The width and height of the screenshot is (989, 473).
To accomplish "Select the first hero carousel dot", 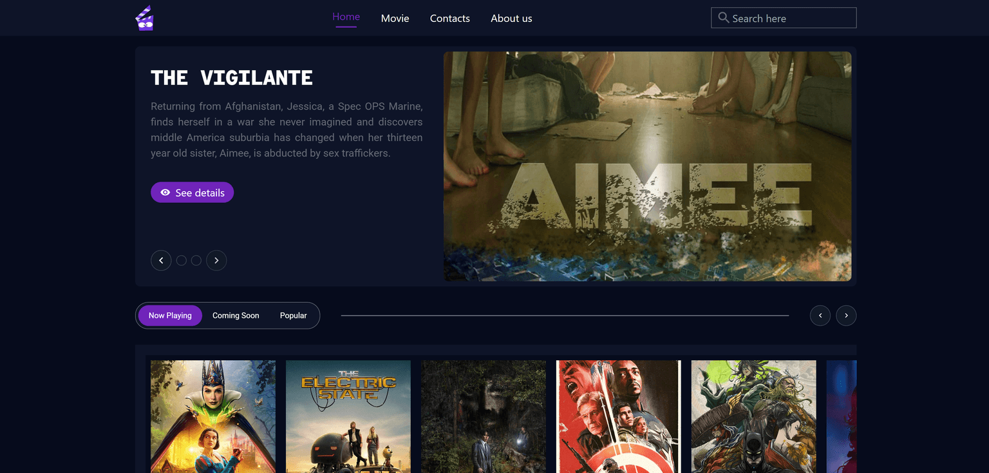I will [x=182, y=260].
